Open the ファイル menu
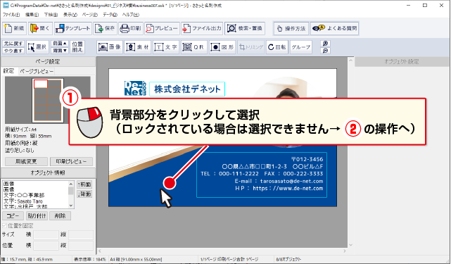This screenshot has width=451, height=264. tap(11, 14)
